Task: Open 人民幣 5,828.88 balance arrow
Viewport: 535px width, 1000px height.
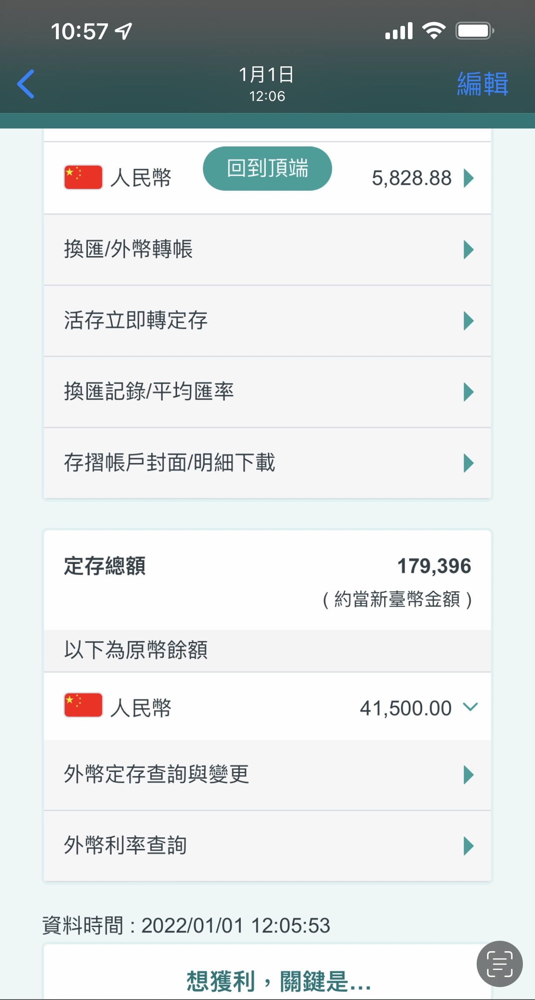Action: click(469, 178)
